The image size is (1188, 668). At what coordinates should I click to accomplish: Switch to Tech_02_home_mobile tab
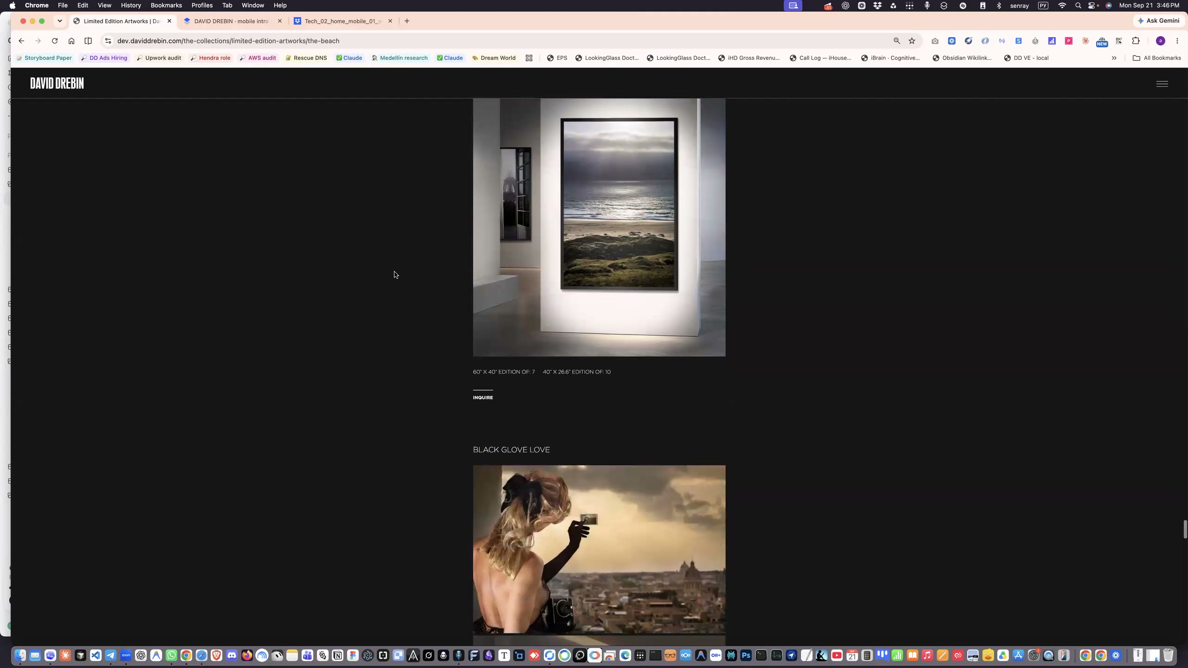(x=344, y=21)
